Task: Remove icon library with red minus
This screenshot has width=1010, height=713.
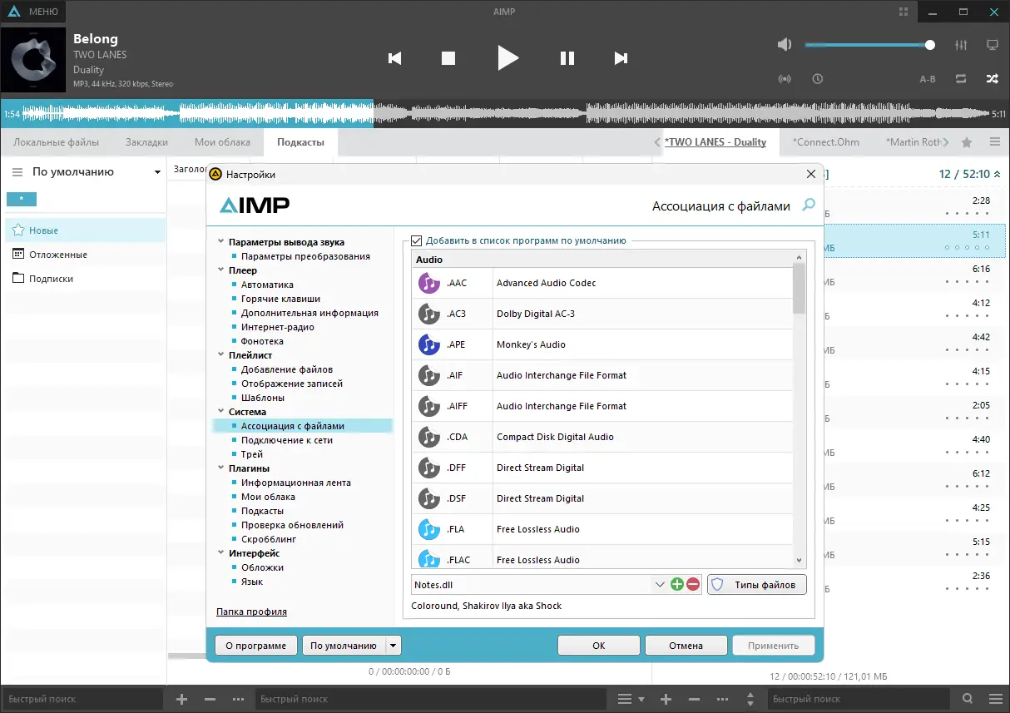Action: click(693, 585)
